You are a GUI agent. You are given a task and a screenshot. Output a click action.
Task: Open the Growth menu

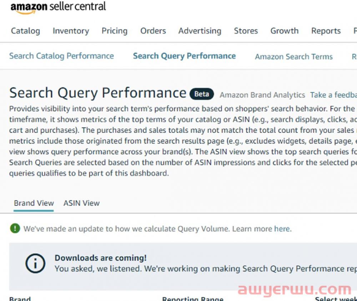pyautogui.click(x=285, y=31)
